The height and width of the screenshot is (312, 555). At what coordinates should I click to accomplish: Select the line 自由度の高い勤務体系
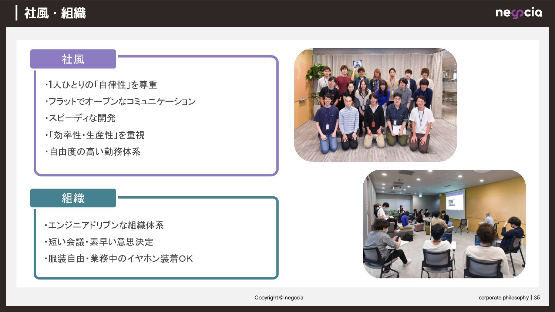tap(93, 152)
